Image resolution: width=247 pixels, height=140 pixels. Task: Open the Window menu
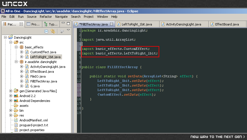click(x=102, y=17)
